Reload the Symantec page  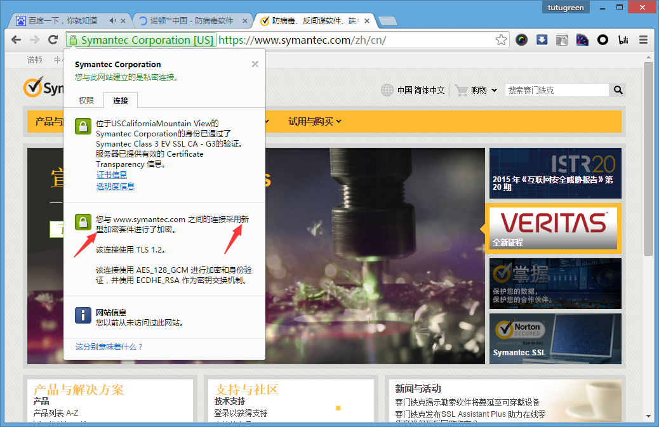pos(53,40)
